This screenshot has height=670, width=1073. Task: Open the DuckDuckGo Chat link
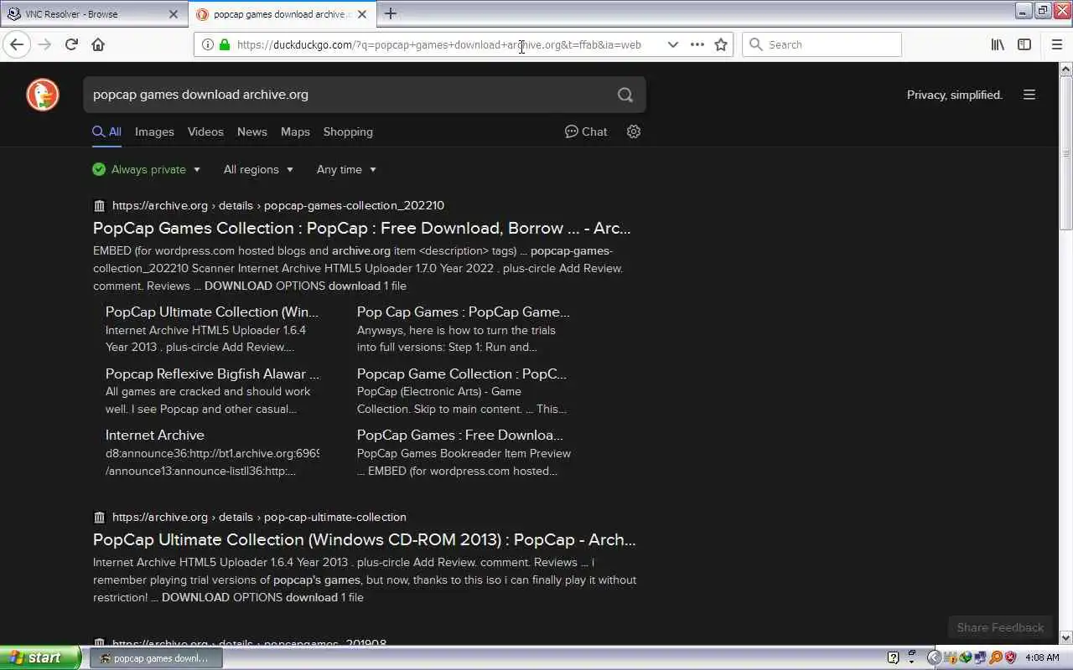(x=586, y=131)
